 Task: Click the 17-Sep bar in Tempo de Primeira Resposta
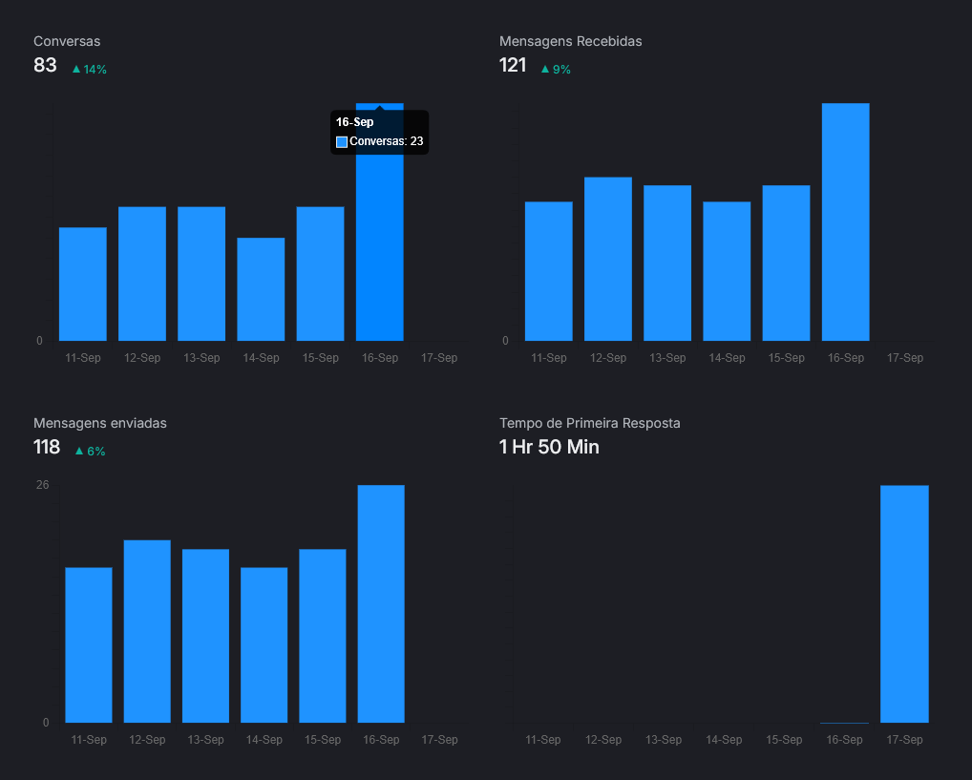pos(904,604)
